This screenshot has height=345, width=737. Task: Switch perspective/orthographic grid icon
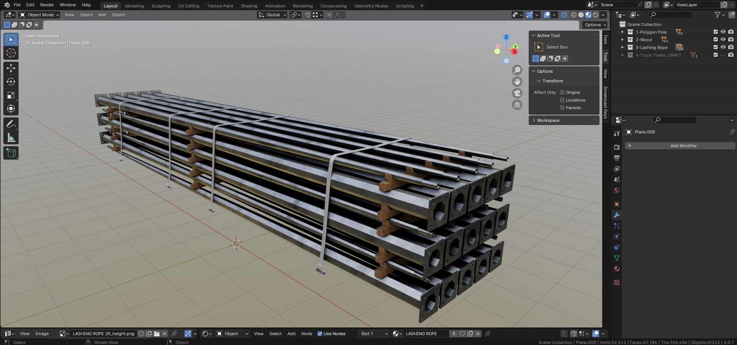pyautogui.click(x=517, y=105)
